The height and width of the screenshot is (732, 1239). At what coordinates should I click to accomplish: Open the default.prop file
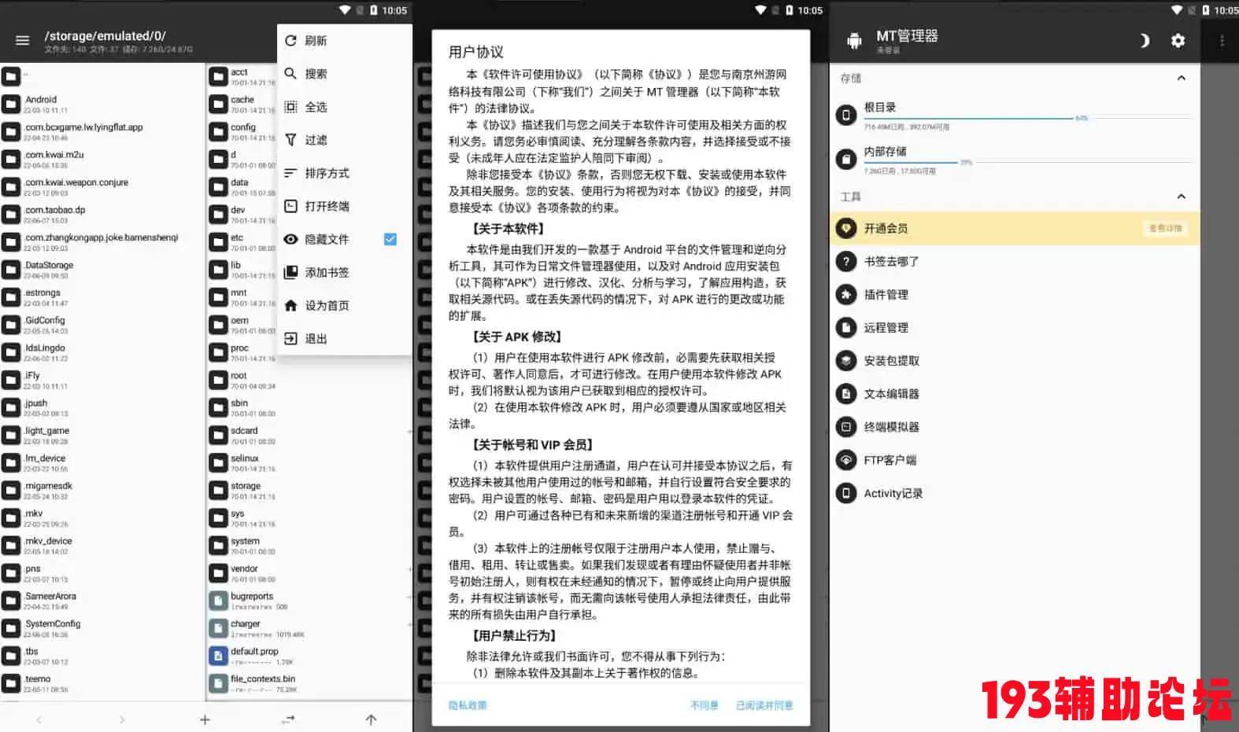309,655
